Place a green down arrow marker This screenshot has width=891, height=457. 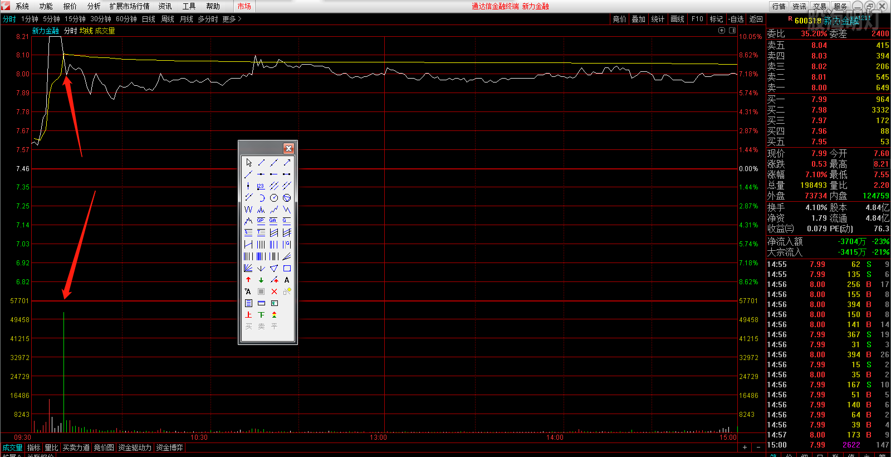[x=261, y=280]
